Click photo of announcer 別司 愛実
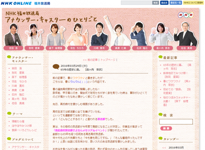The height and width of the screenshot is (150, 205). coord(34,35)
